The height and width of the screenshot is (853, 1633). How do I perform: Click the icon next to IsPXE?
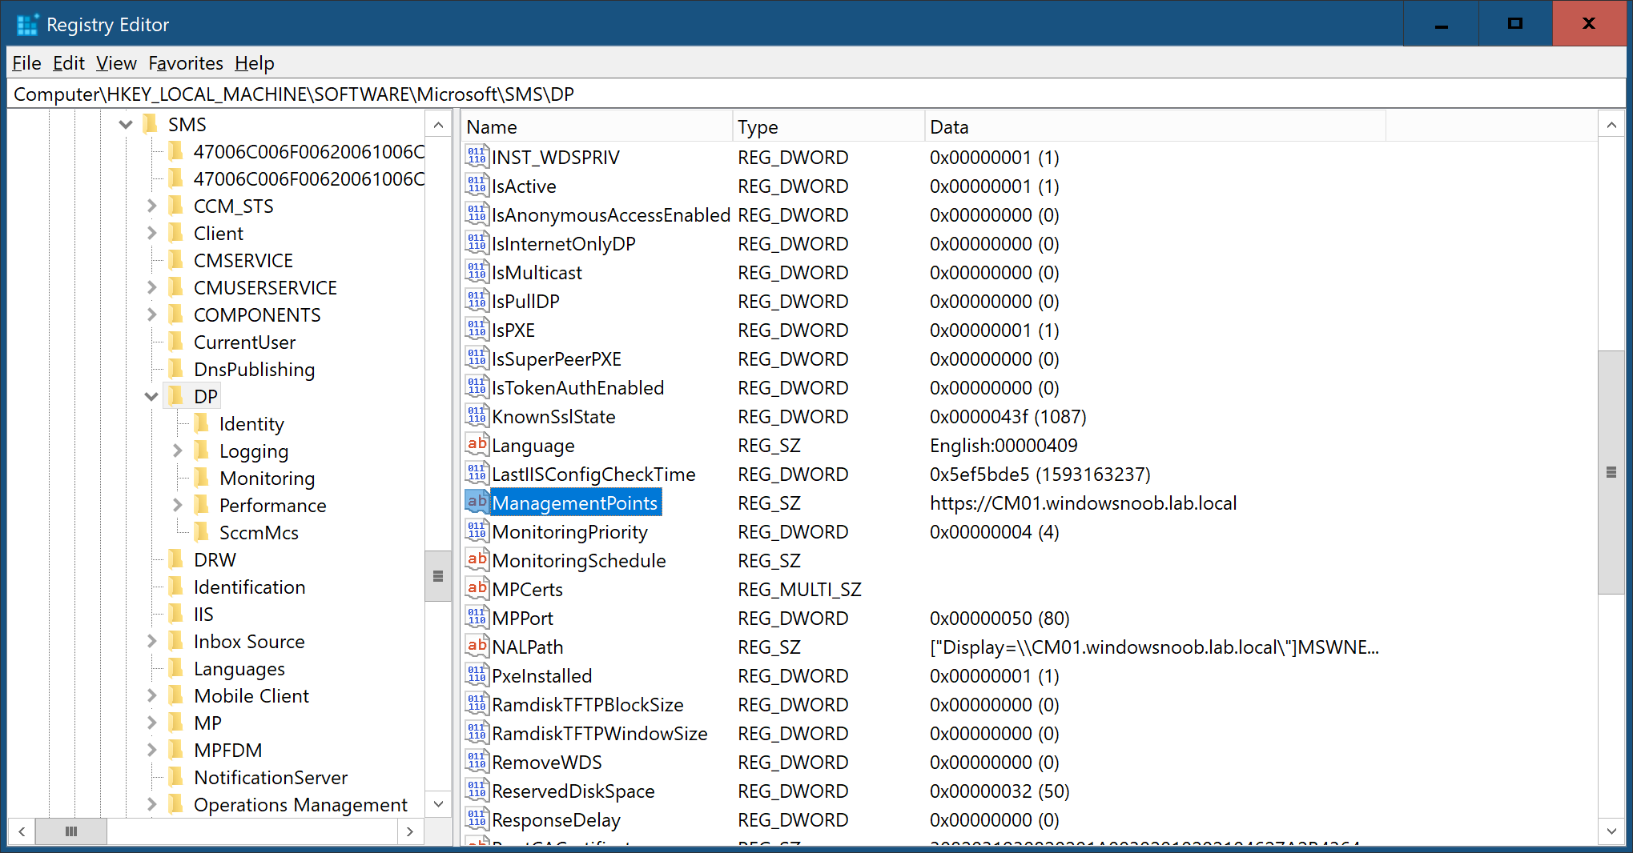pos(477,330)
